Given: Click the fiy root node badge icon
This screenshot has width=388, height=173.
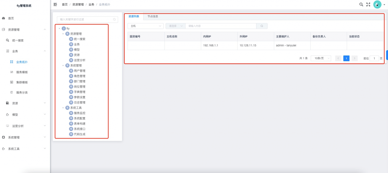Looking at the screenshot, I should click(64, 29).
